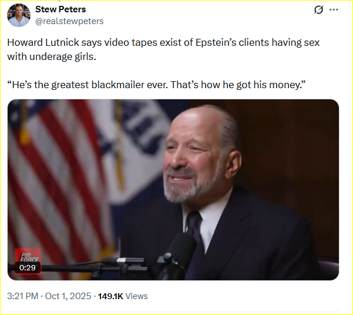Click Stew Peters profile avatar

click(19, 15)
